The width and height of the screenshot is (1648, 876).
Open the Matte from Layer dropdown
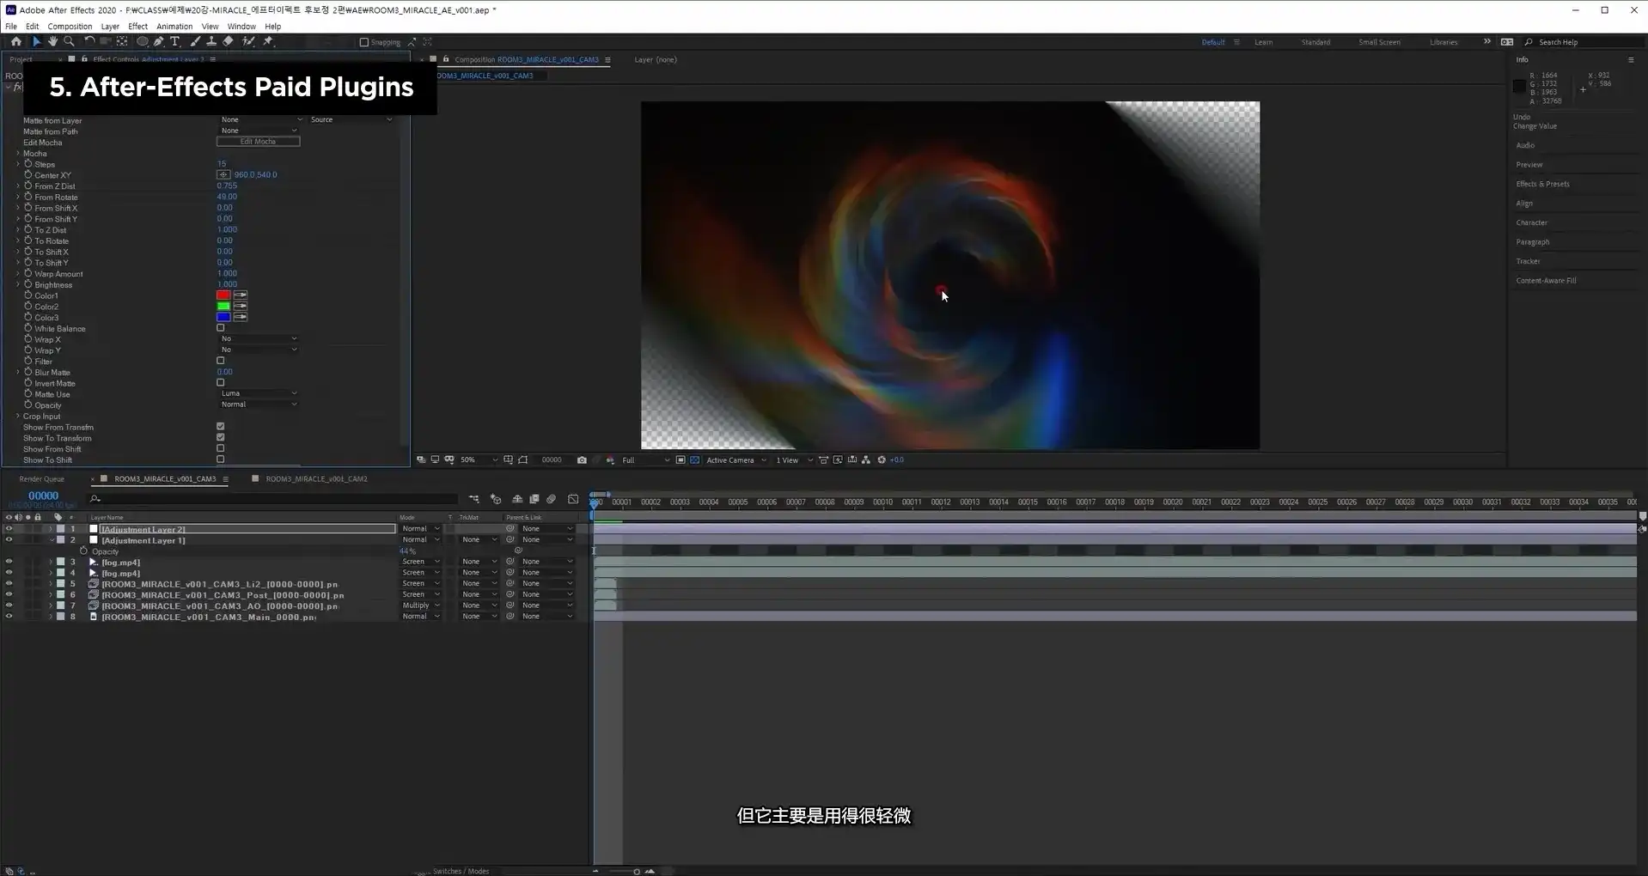point(258,119)
